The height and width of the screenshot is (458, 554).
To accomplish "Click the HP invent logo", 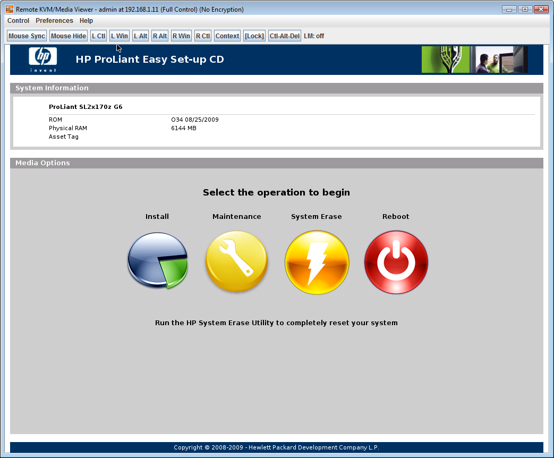I will [x=42, y=60].
